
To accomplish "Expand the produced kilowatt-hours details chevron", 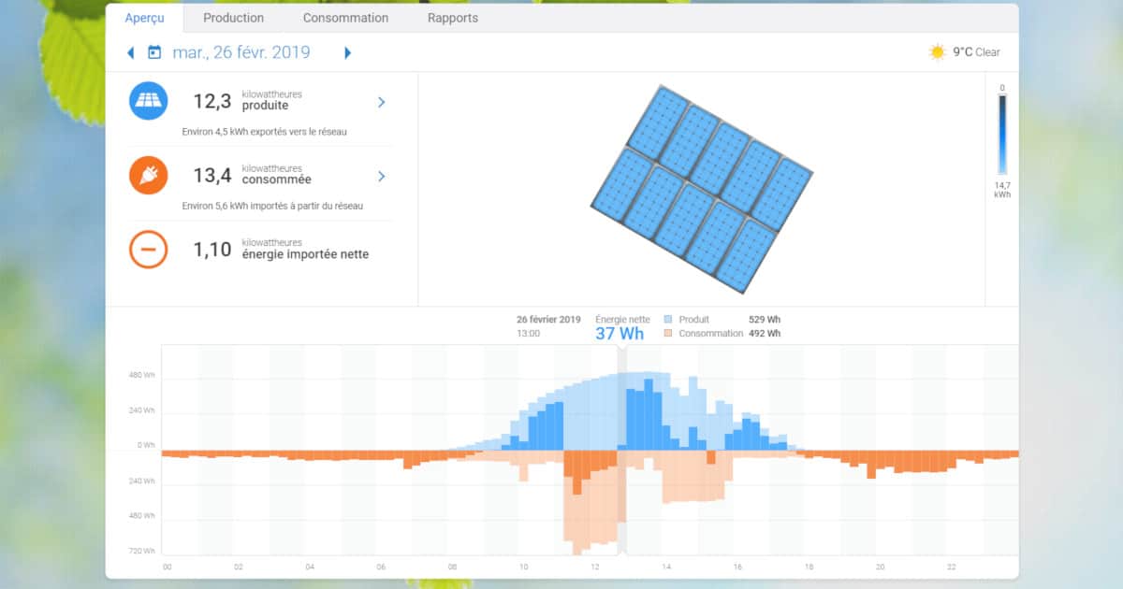I will (381, 102).
